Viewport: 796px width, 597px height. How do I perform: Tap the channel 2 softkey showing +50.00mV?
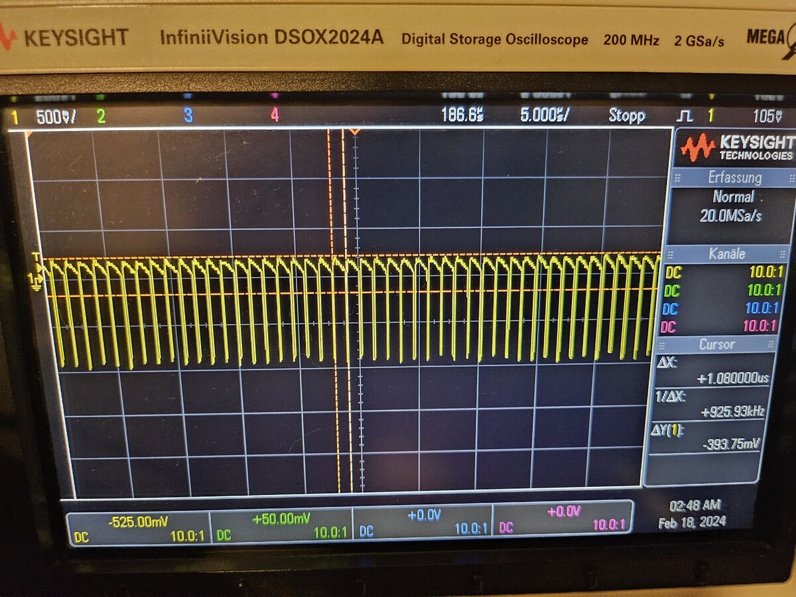[281, 526]
